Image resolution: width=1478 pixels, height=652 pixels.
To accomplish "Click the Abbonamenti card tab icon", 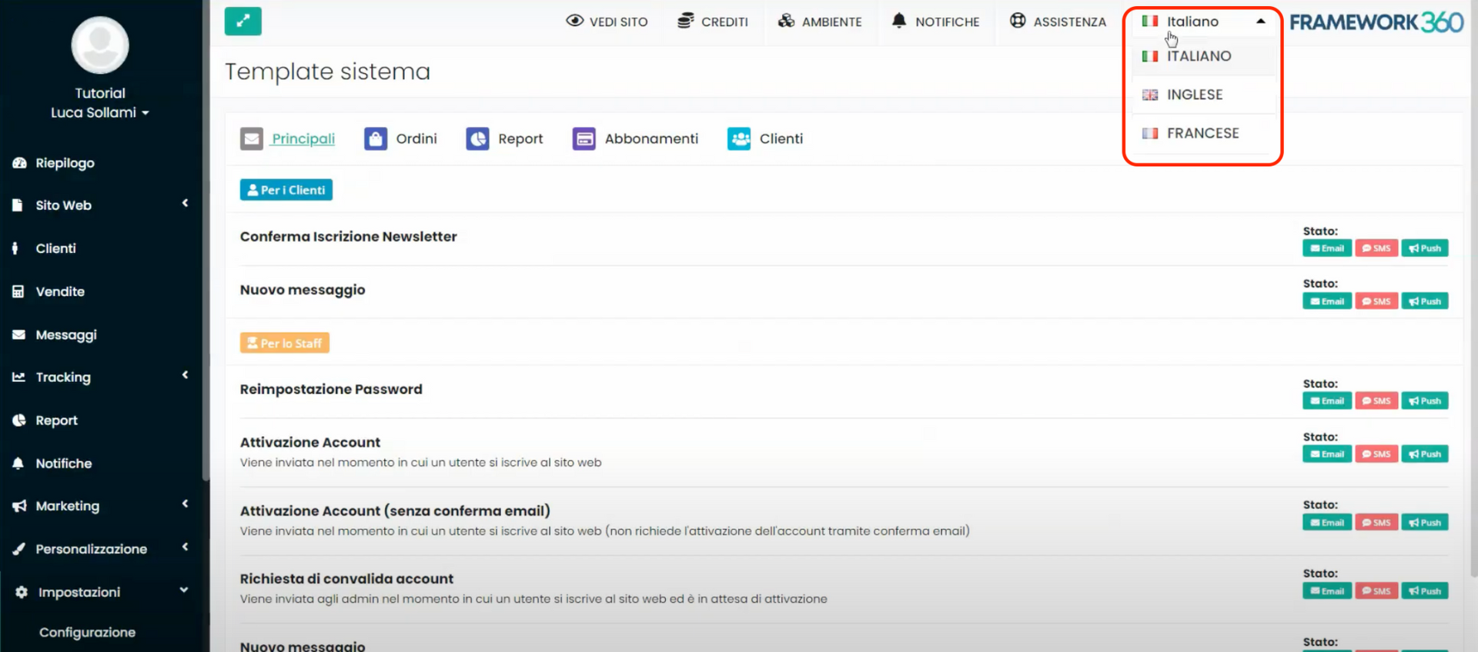I will pyautogui.click(x=584, y=138).
